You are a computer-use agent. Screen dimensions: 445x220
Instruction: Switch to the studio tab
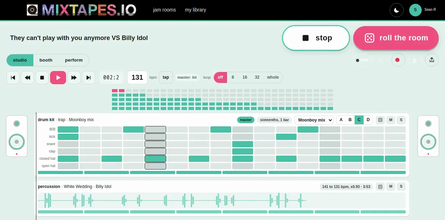pos(20,60)
